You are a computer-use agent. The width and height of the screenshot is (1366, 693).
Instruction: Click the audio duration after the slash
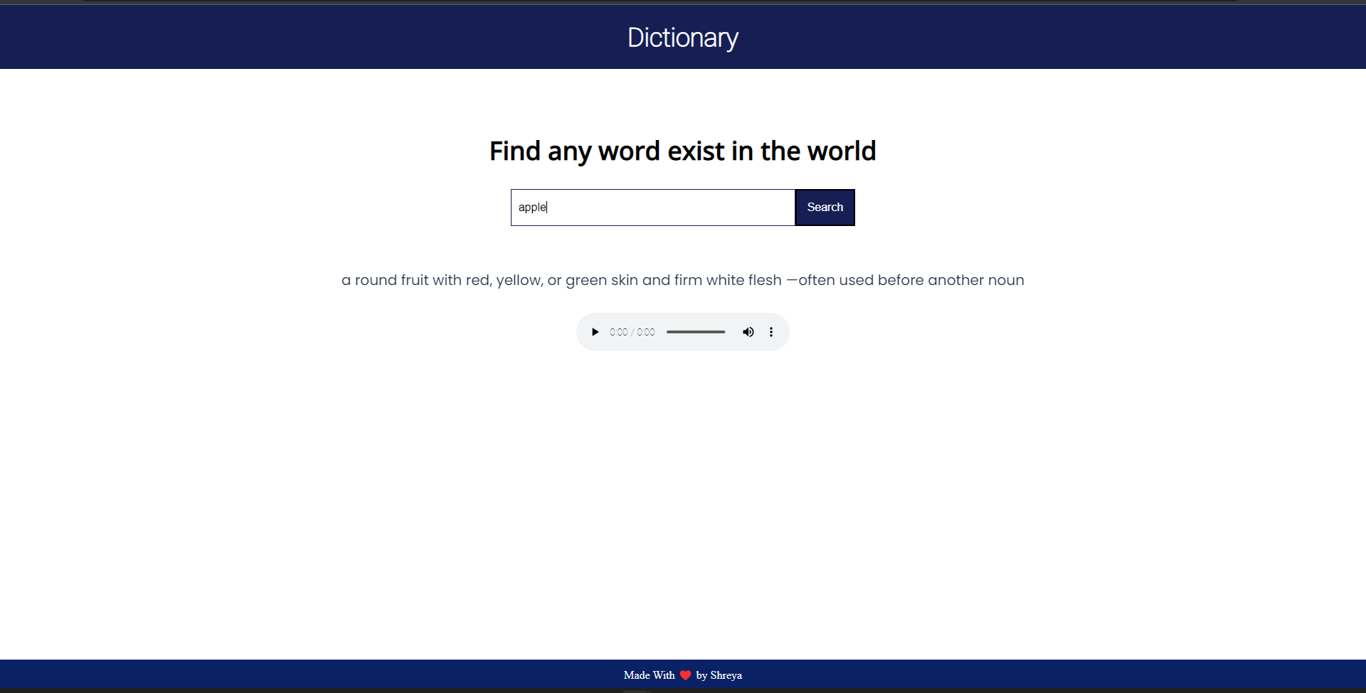pos(646,332)
